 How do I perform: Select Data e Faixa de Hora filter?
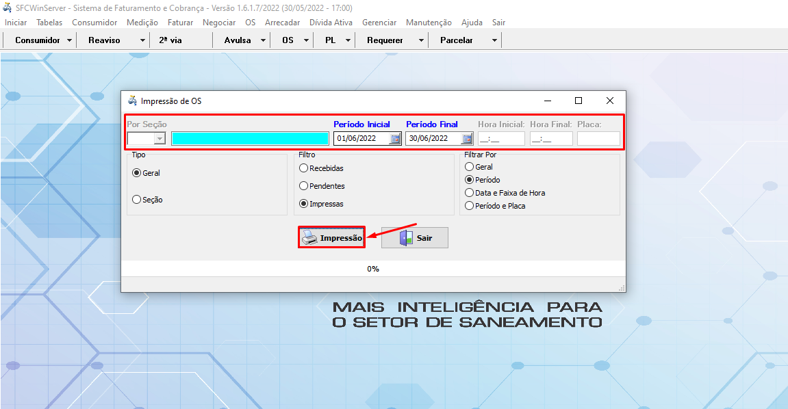click(x=469, y=193)
